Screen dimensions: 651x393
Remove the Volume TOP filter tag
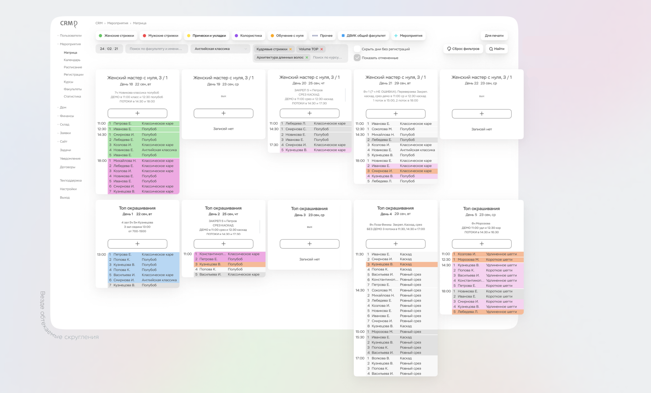pos(322,49)
